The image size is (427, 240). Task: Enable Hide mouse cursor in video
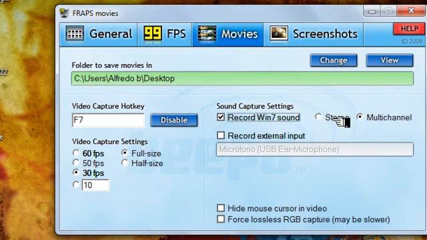coord(221,208)
